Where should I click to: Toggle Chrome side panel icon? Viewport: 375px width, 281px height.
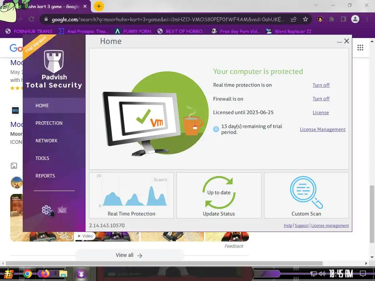pyautogui.click(x=344, y=19)
